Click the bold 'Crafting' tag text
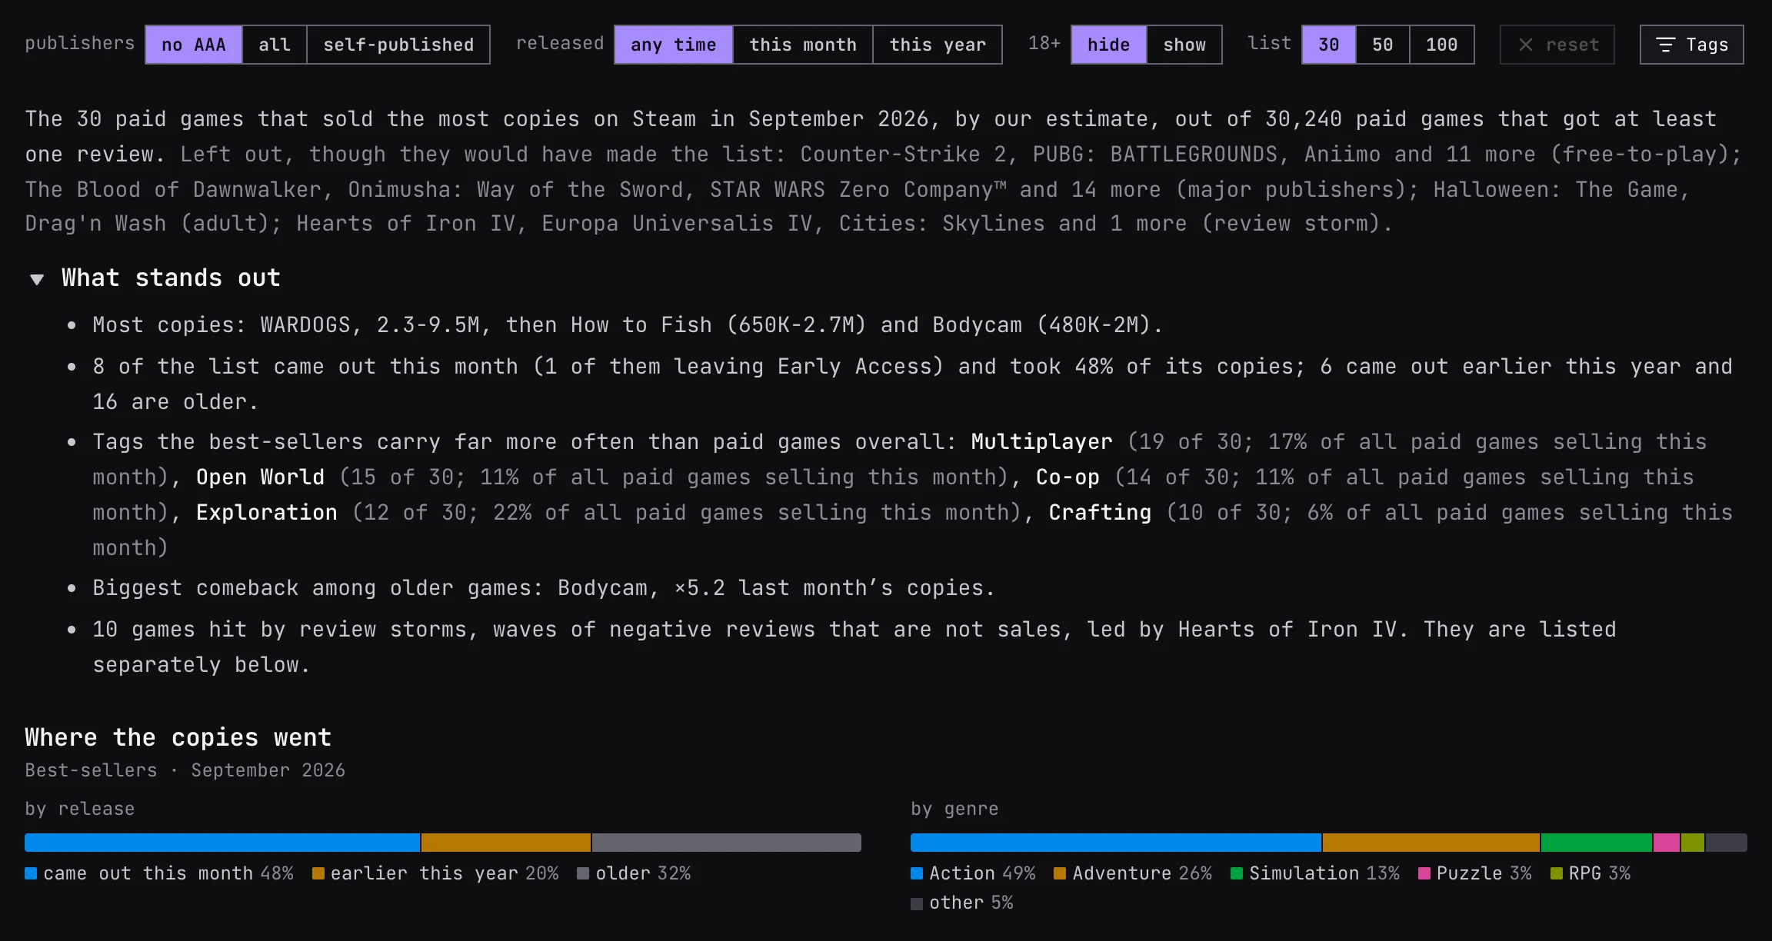The width and height of the screenshot is (1772, 941). coord(1100,513)
